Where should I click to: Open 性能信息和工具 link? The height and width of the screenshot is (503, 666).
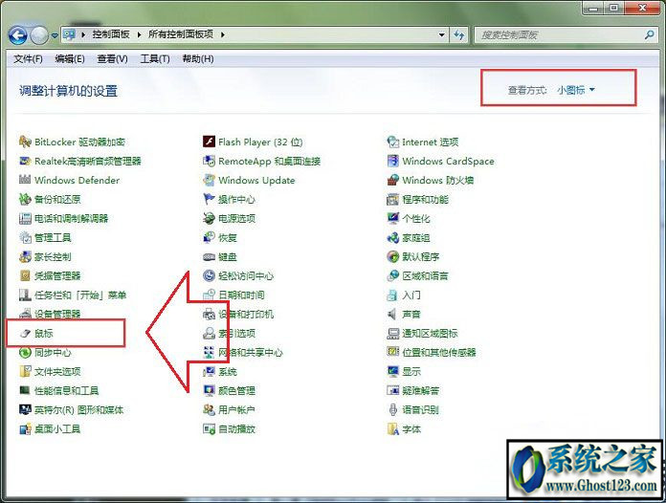pos(67,391)
